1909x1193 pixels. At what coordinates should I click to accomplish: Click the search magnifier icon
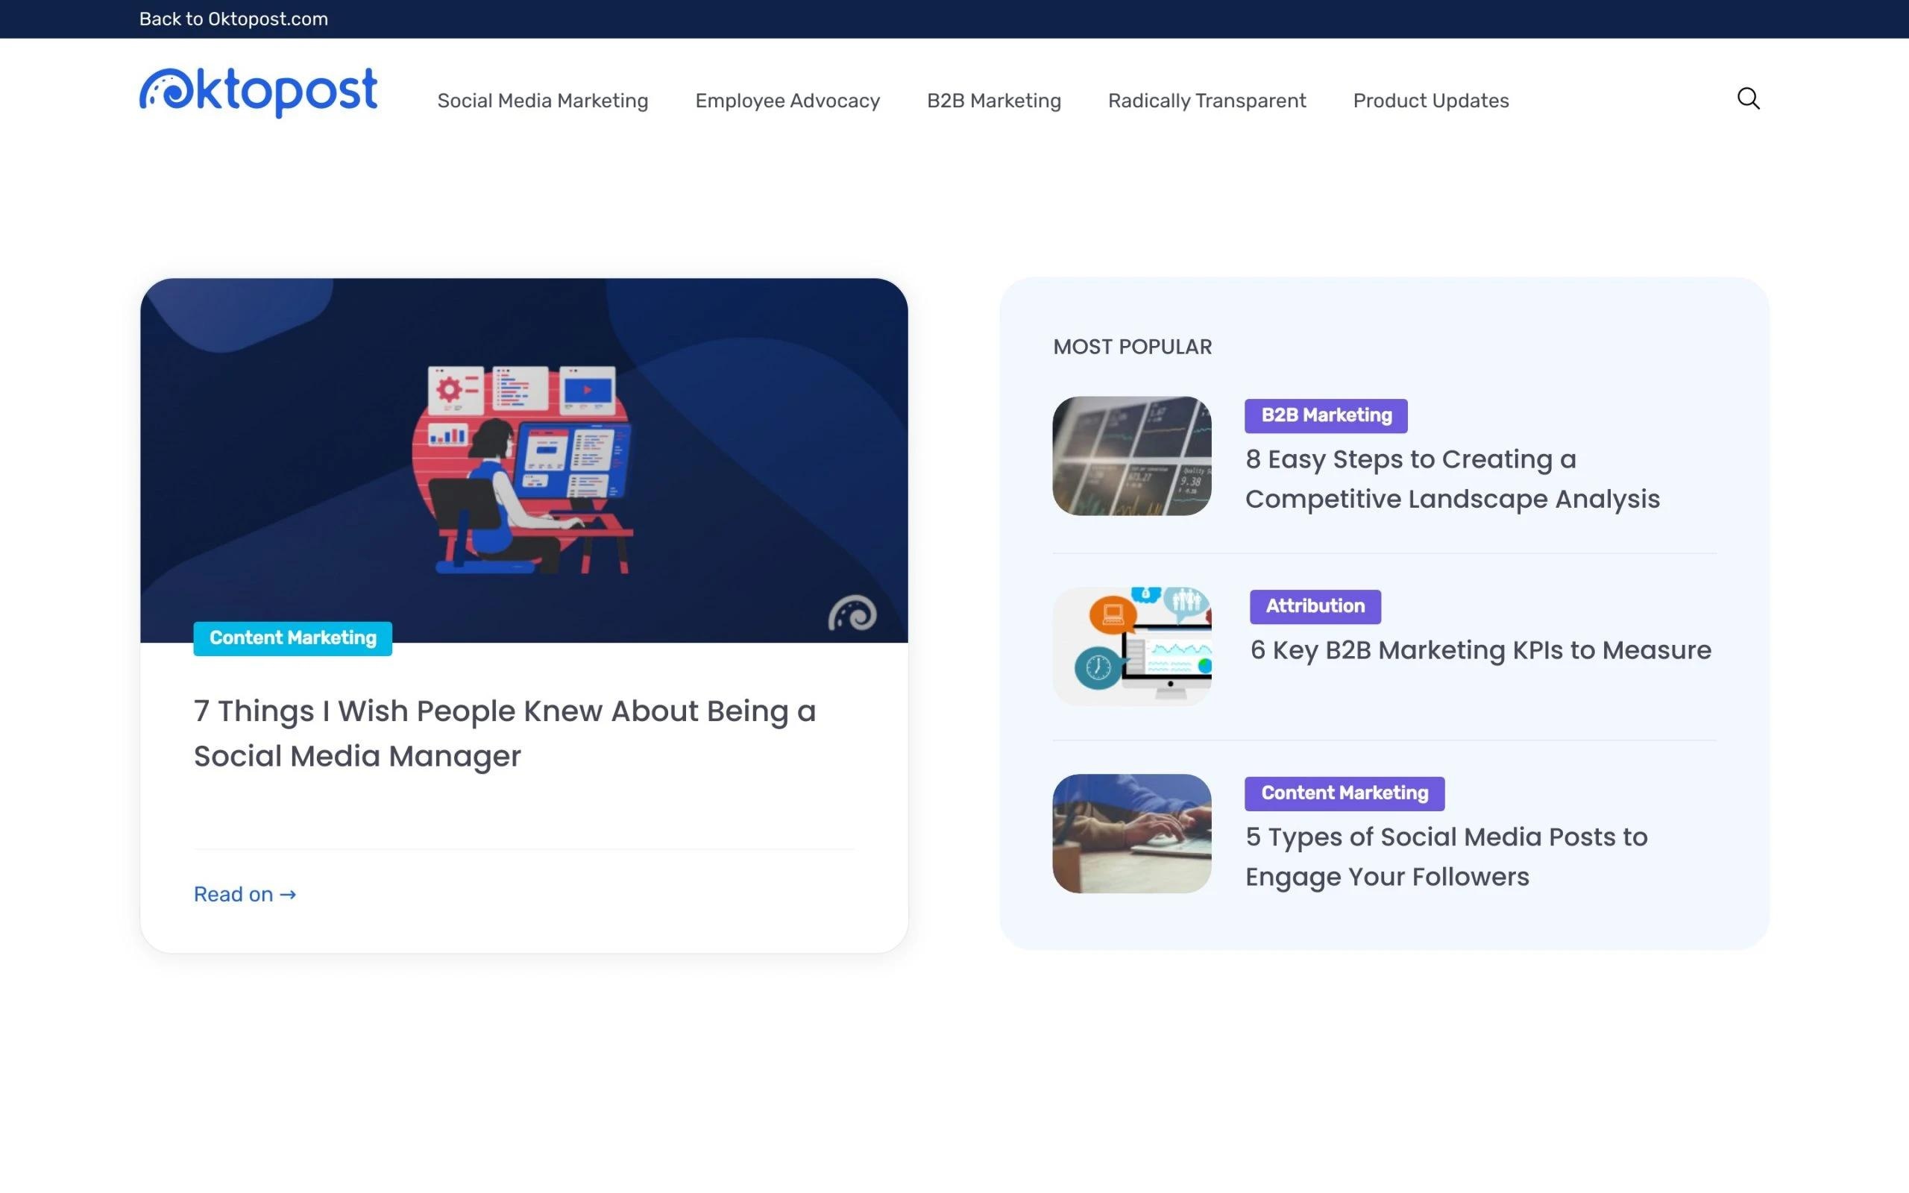tap(1748, 98)
